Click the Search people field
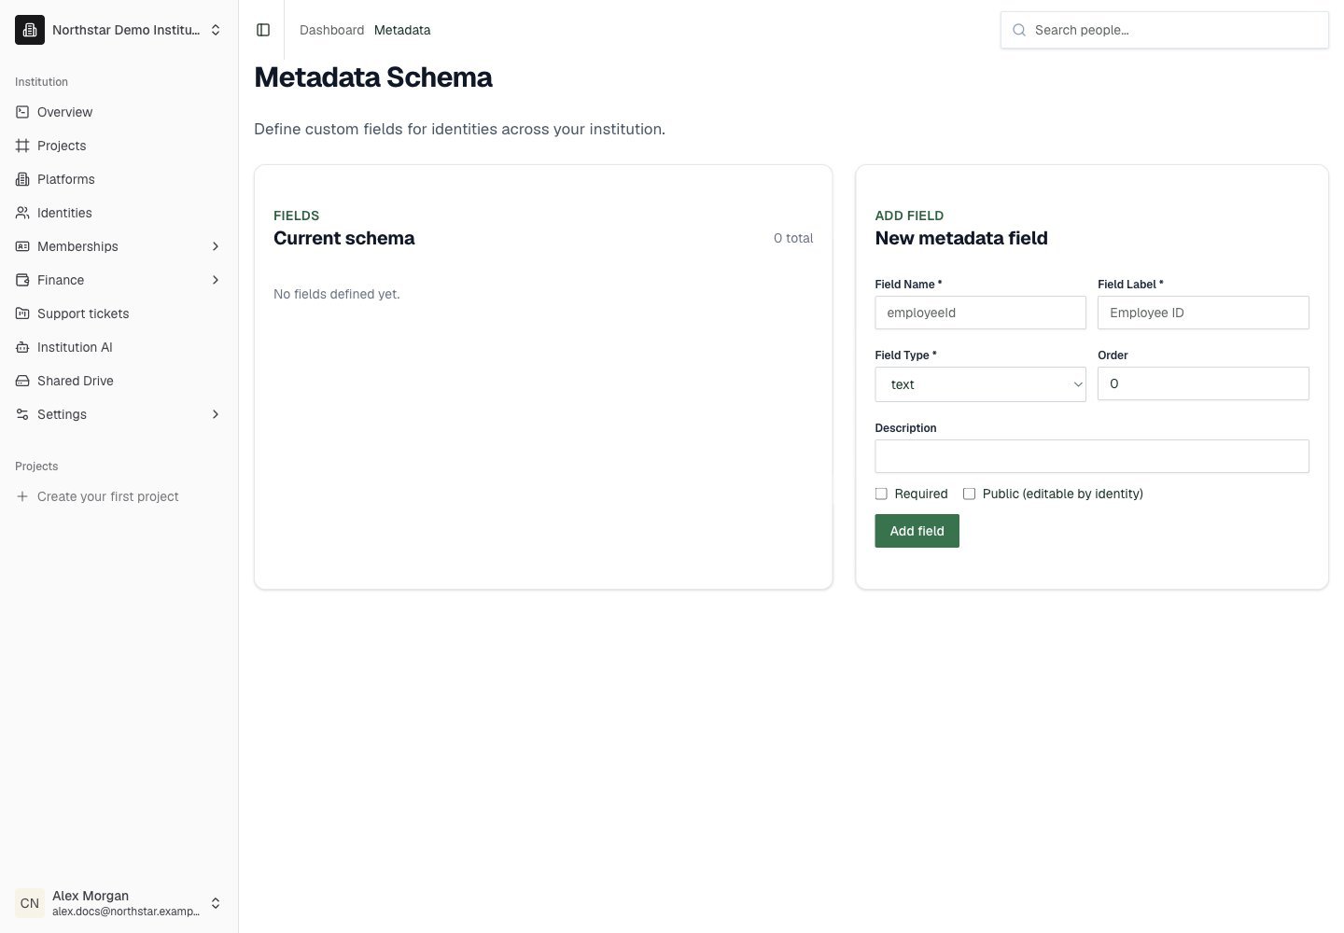This screenshot has width=1344, height=933. point(1165,30)
